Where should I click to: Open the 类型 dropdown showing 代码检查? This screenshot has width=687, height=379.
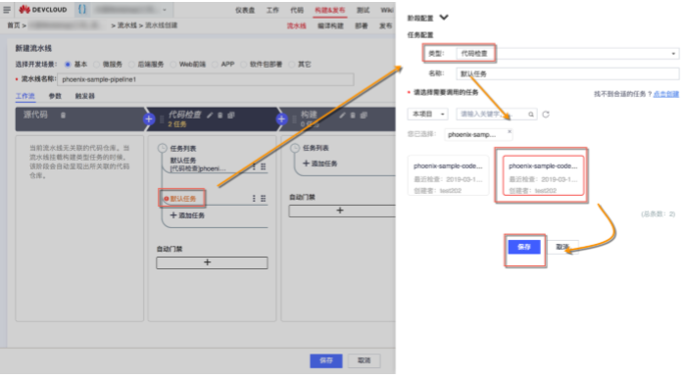point(567,54)
